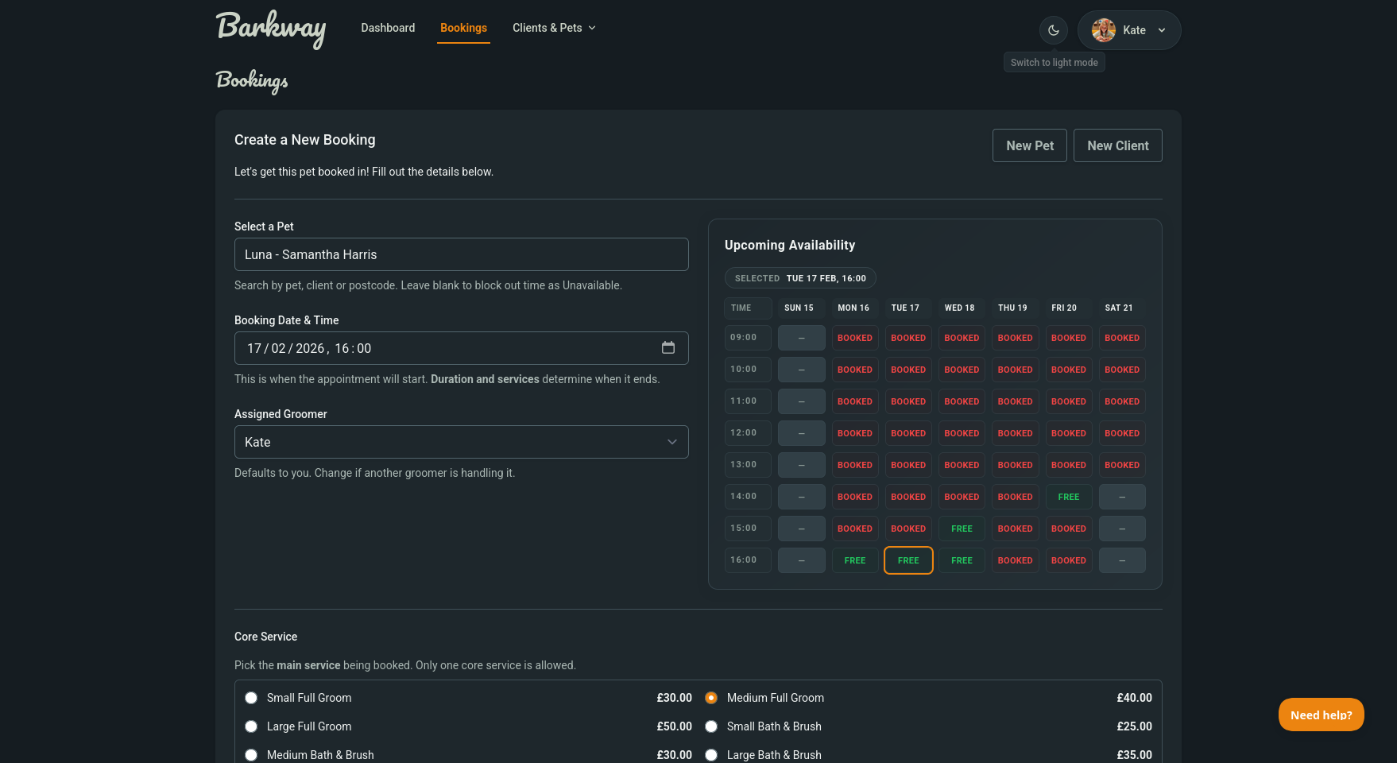
Task: Click Kate's profile avatar picture
Action: coord(1103,30)
